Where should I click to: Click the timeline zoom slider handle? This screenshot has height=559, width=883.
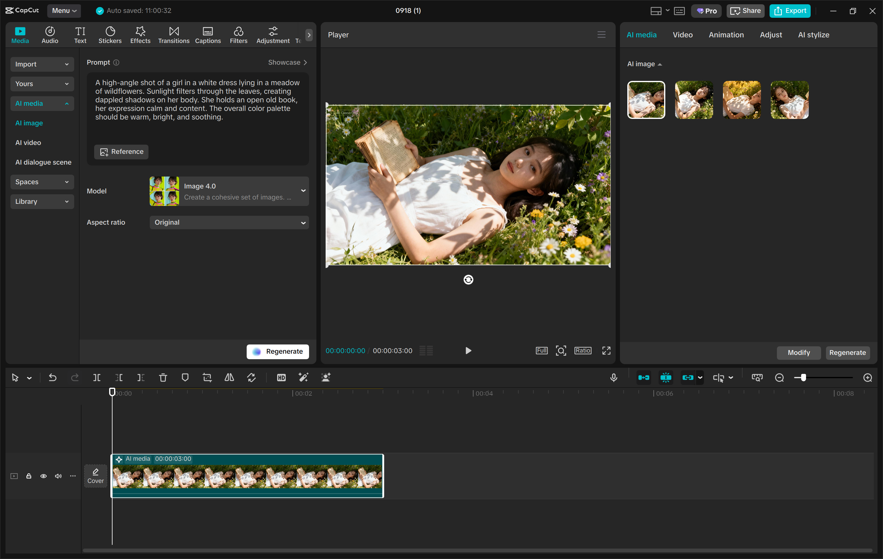(803, 378)
